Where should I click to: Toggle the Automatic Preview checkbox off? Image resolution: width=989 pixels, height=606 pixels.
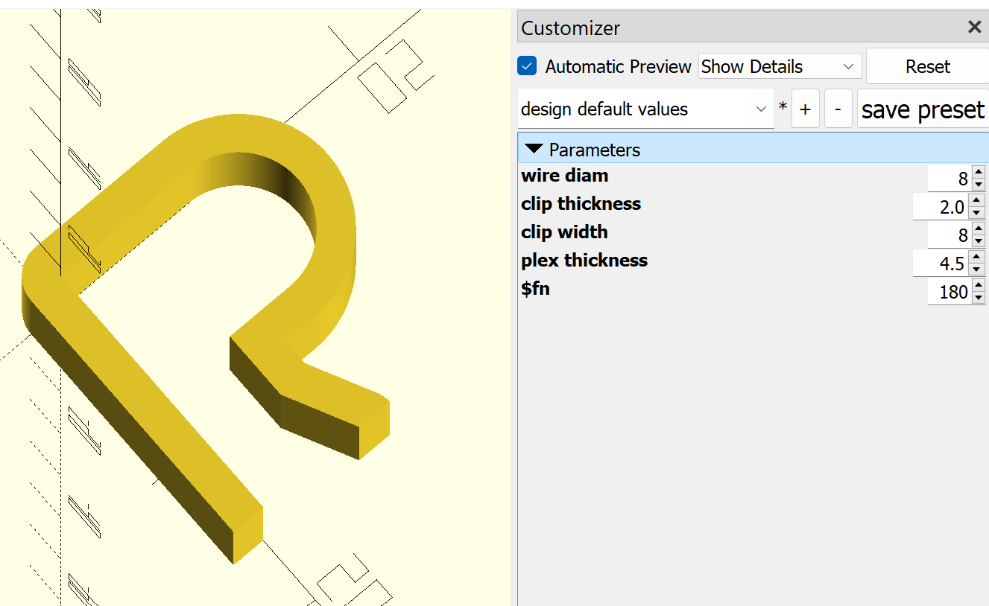pos(527,66)
